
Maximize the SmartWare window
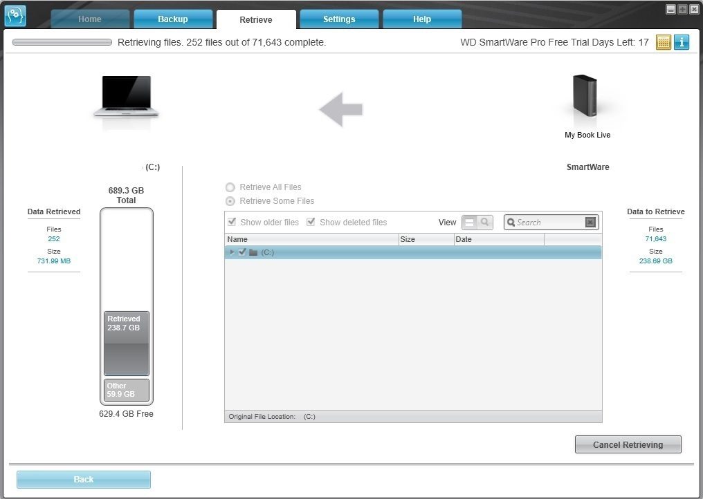pyautogui.click(x=682, y=9)
